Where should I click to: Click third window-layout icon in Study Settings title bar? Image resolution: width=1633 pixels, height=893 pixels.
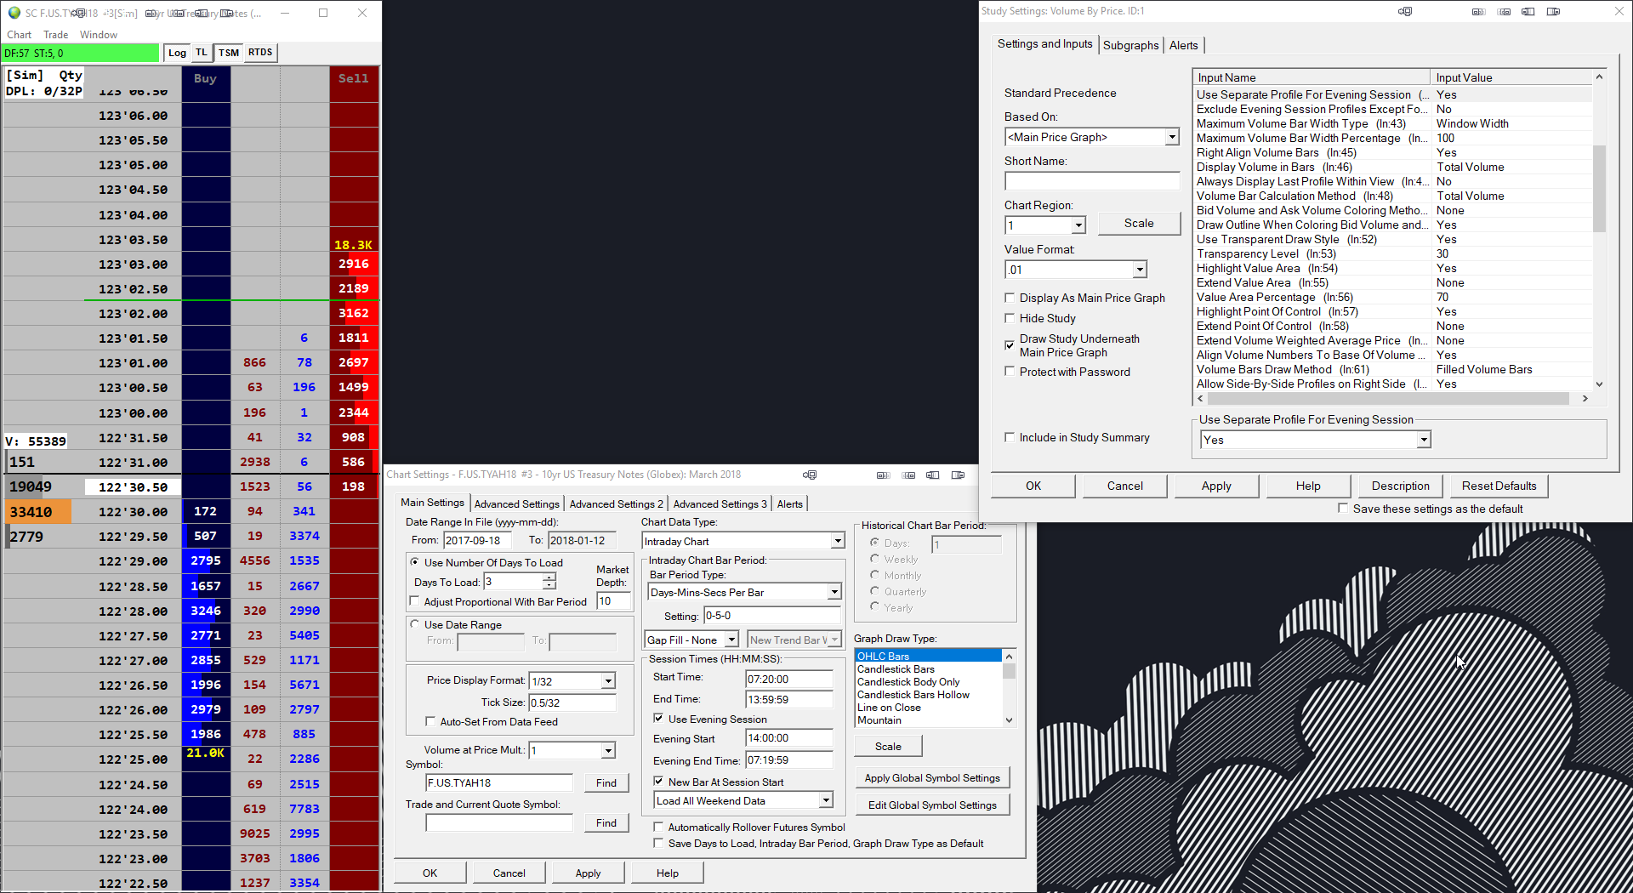[x=1528, y=11]
